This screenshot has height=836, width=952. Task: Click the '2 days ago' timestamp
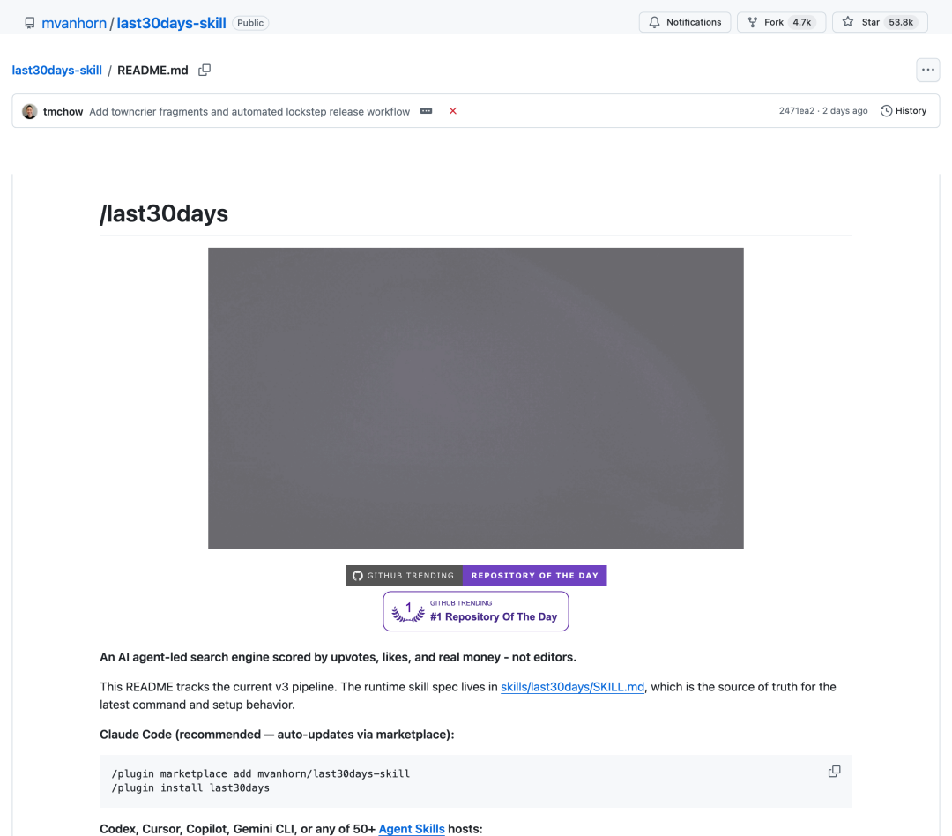[845, 110]
